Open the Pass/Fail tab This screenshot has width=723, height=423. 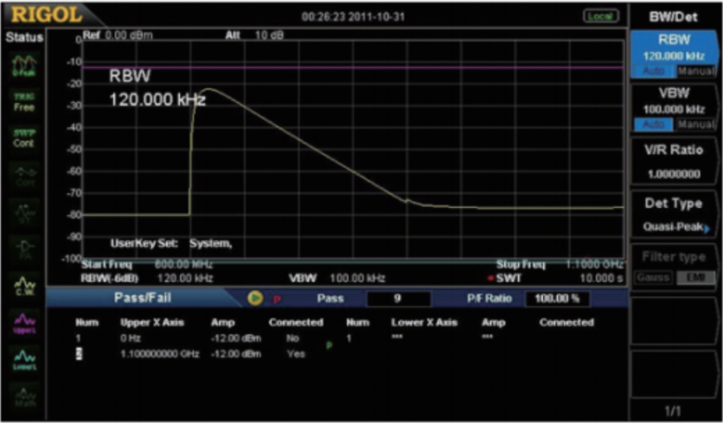[x=142, y=298]
